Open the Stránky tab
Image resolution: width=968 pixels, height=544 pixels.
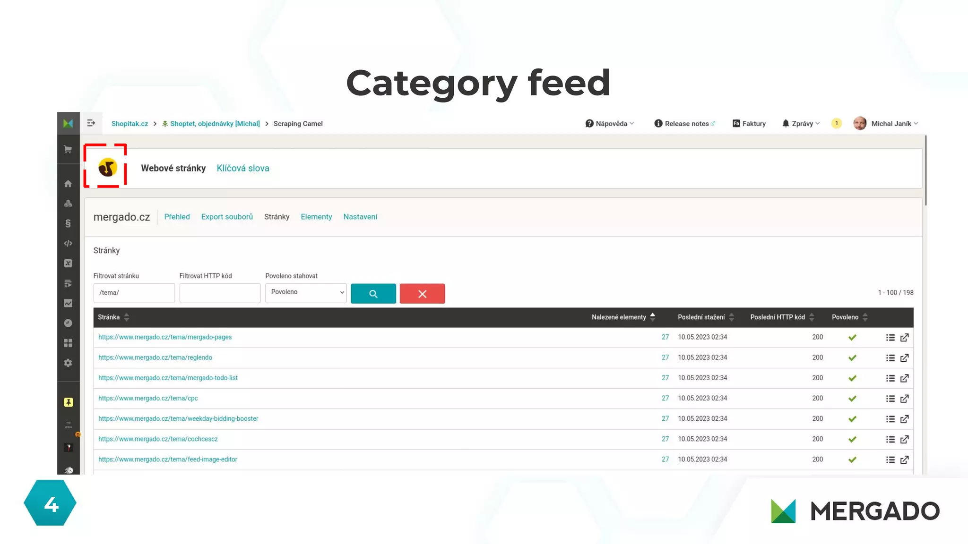[277, 217]
